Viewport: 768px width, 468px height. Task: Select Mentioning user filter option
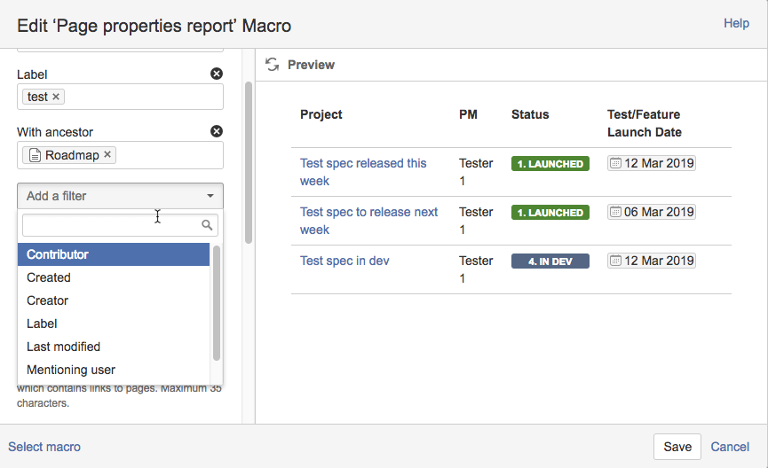(x=114, y=370)
